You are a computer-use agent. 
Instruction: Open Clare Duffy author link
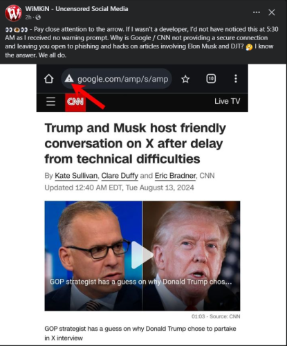120,176
